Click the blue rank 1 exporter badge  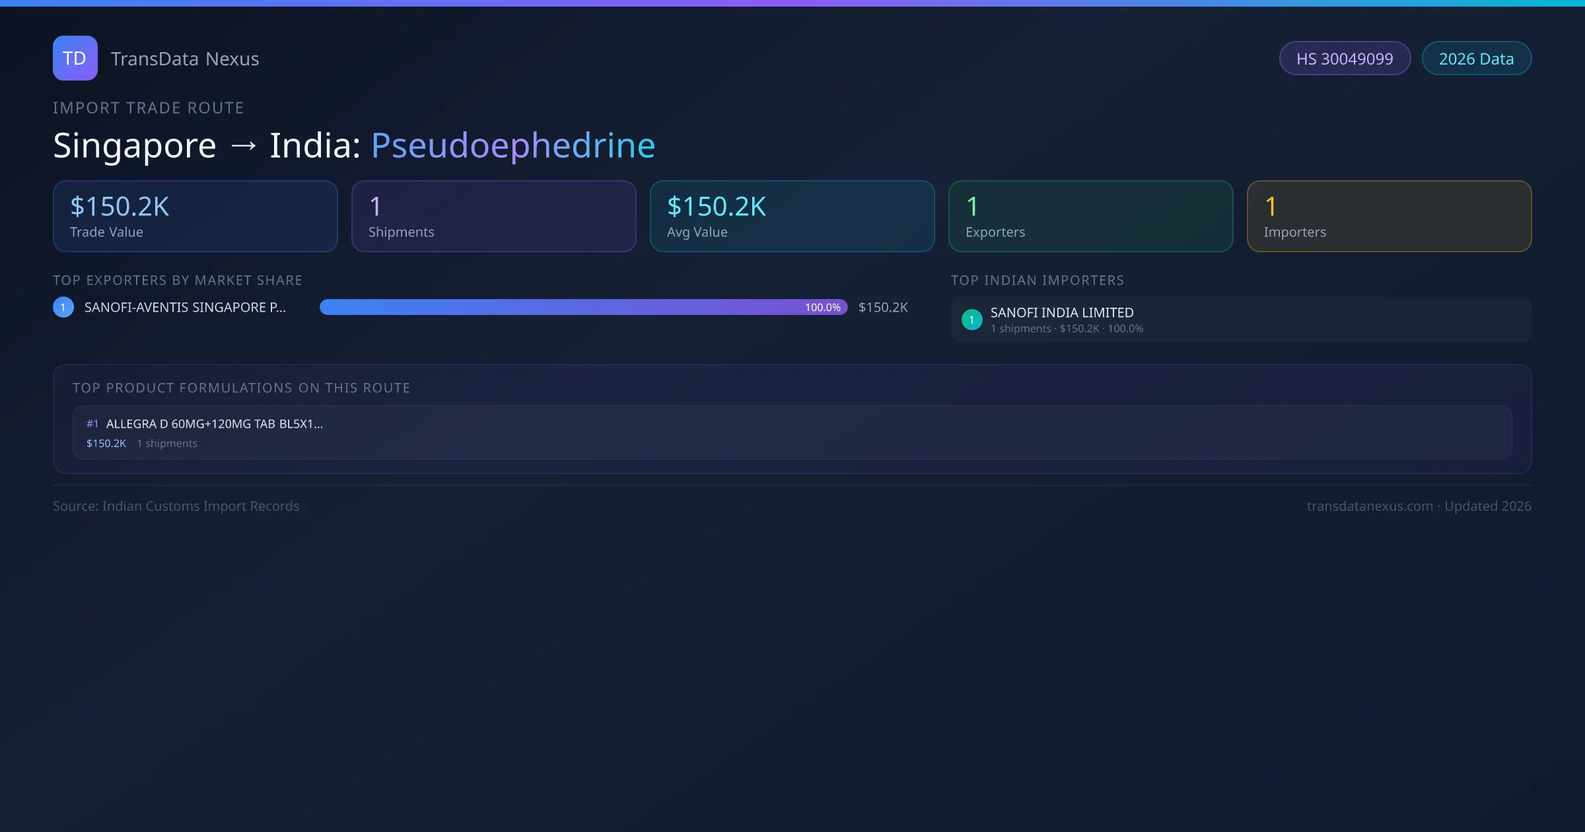click(63, 307)
